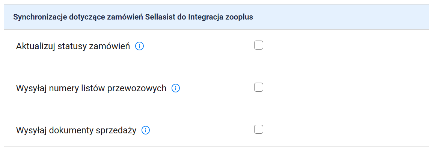Show info for Wysyłaj dokumenty sprzedaży
434x151 pixels.
pos(146,130)
